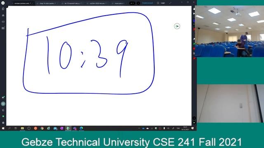Open the Windows Start menu

[x=3, y=128]
